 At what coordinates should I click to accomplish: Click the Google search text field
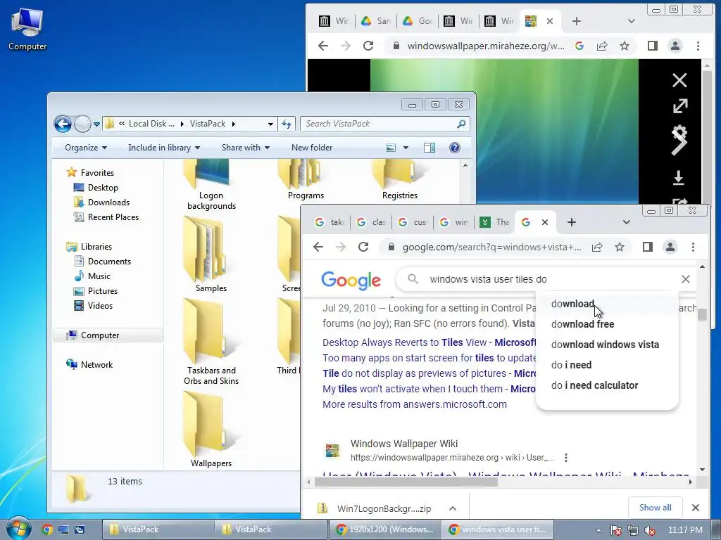tap(547, 279)
